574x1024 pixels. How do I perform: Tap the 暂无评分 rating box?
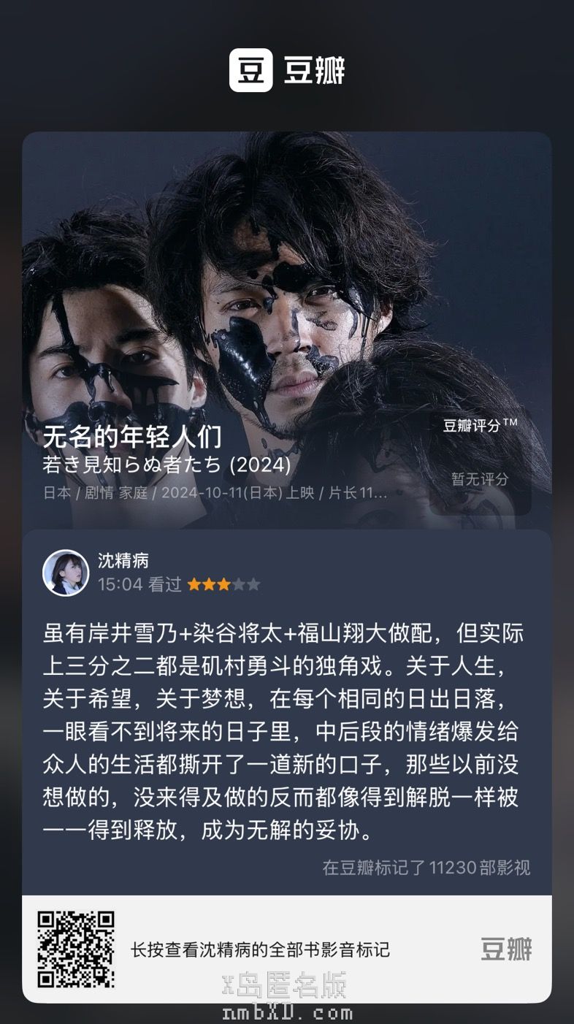480,479
